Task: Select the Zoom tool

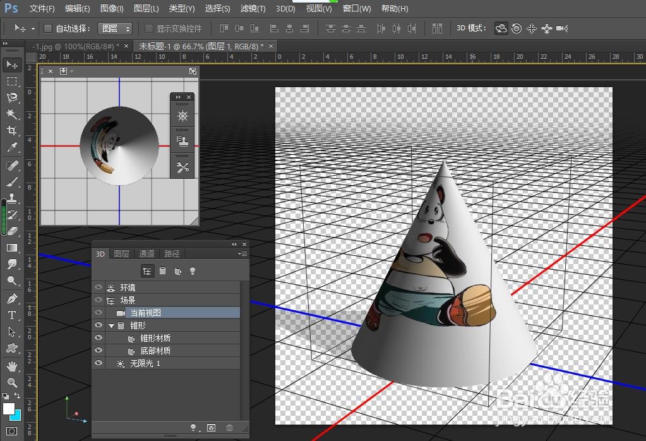Action: (12, 382)
